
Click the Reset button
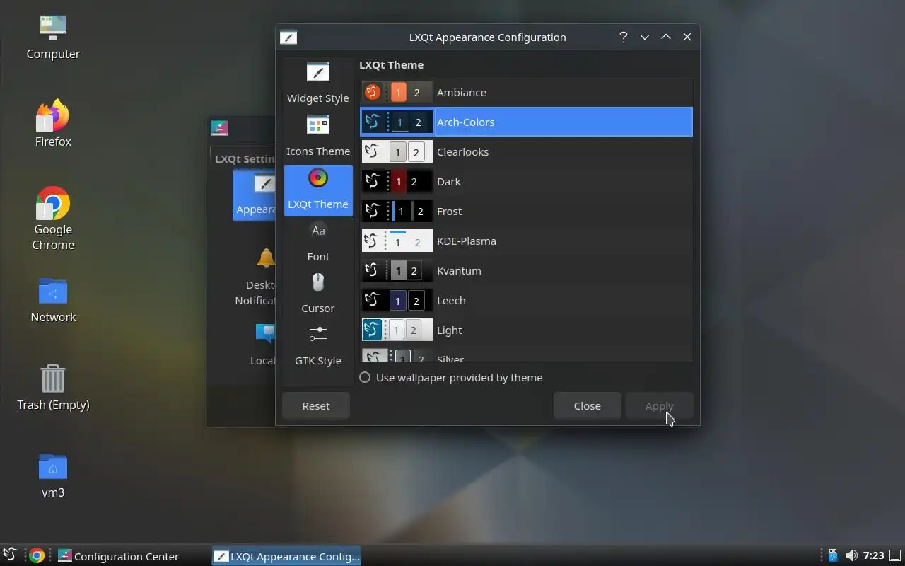(x=315, y=406)
